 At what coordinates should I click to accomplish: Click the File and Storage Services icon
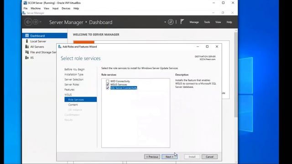(27, 52)
